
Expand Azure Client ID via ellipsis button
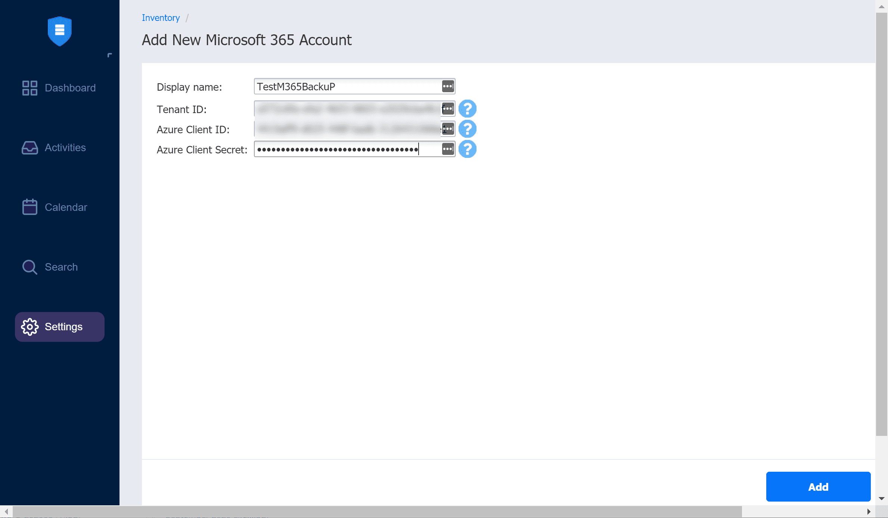pos(447,129)
